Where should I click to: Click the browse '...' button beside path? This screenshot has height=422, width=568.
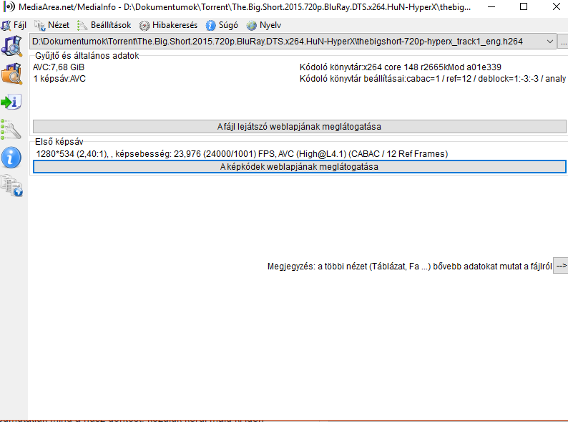563,42
